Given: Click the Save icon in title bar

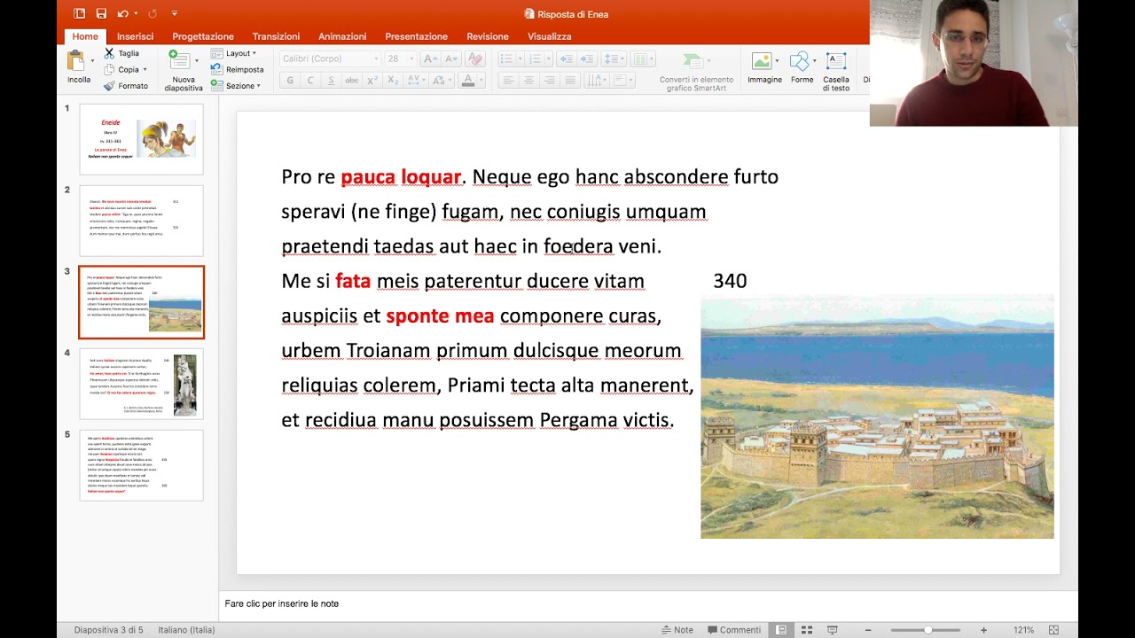Looking at the screenshot, I should pos(101,13).
